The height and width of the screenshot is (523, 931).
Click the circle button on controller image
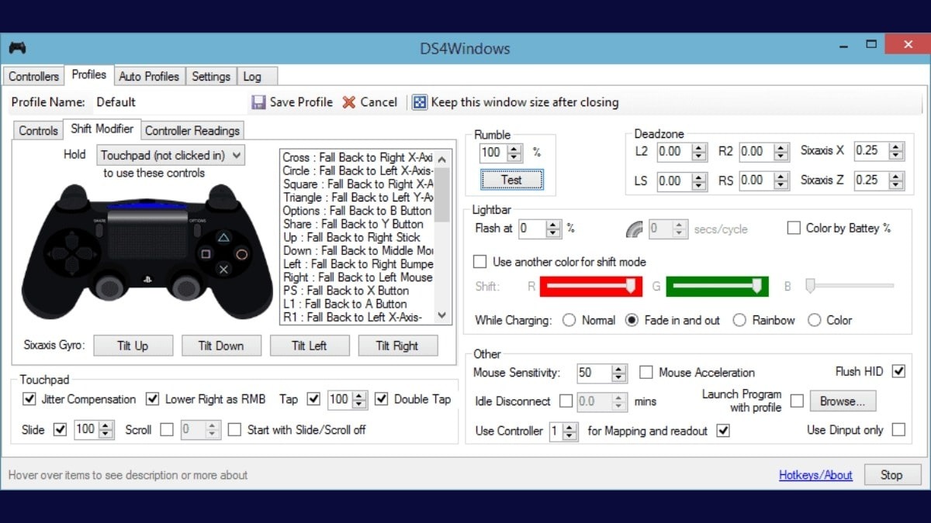click(x=241, y=254)
